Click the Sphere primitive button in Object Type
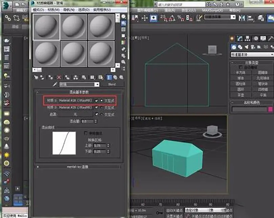This screenshot has width=274, height=218. point(241,78)
